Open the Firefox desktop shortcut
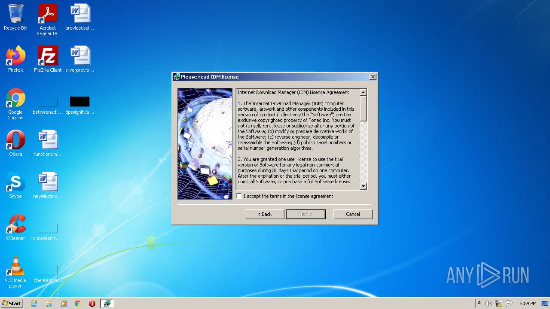Image resolution: width=550 pixels, height=309 pixels. tap(15, 59)
